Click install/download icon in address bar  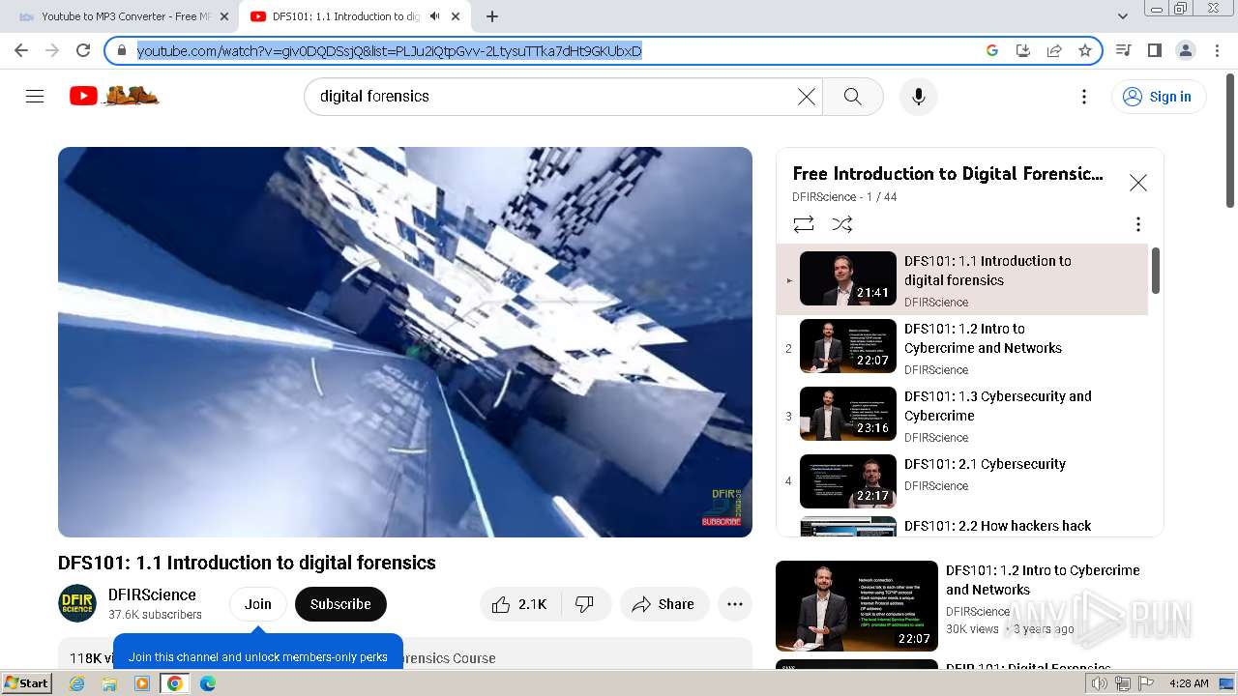[x=1023, y=50]
